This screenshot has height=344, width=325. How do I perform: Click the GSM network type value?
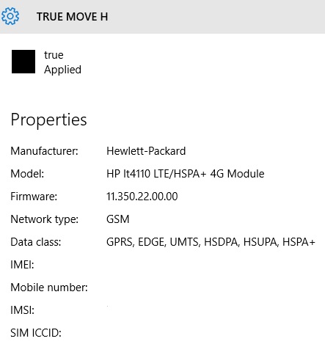coord(118,219)
